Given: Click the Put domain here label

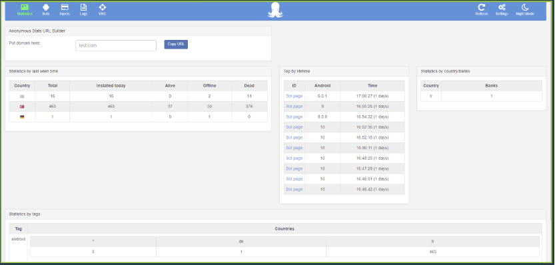Looking at the screenshot, I should (x=25, y=43).
